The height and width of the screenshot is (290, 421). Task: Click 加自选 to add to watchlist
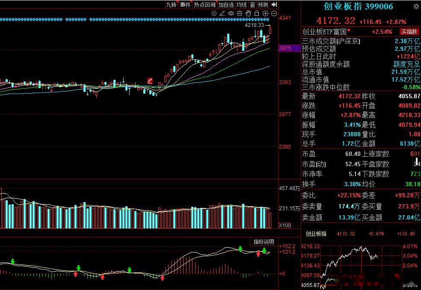pyautogui.click(x=226, y=5)
